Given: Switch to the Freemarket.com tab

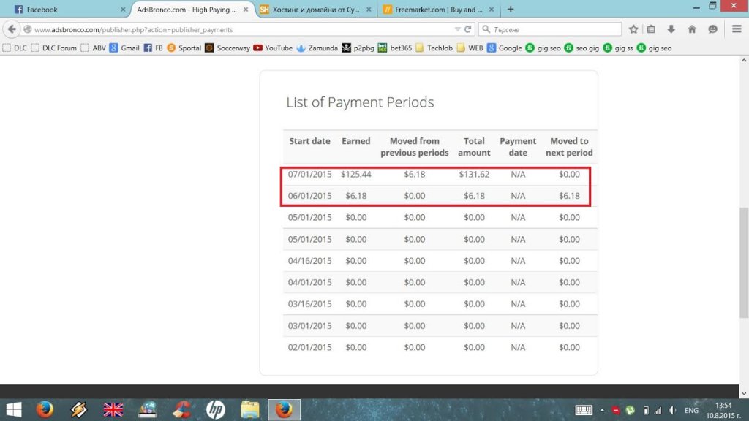Looking at the screenshot, I should [439, 10].
